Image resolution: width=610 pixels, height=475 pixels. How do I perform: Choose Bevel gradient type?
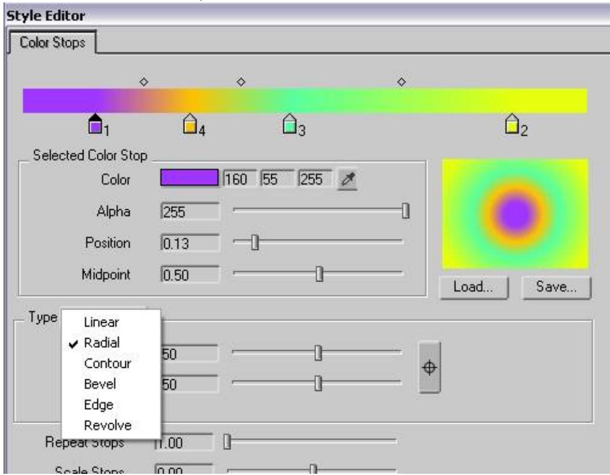pos(100,383)
